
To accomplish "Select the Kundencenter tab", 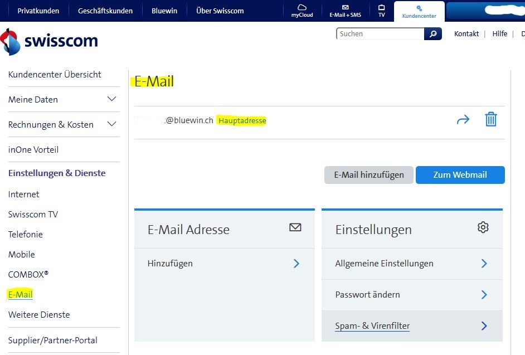I will click(x=419, y=12).
